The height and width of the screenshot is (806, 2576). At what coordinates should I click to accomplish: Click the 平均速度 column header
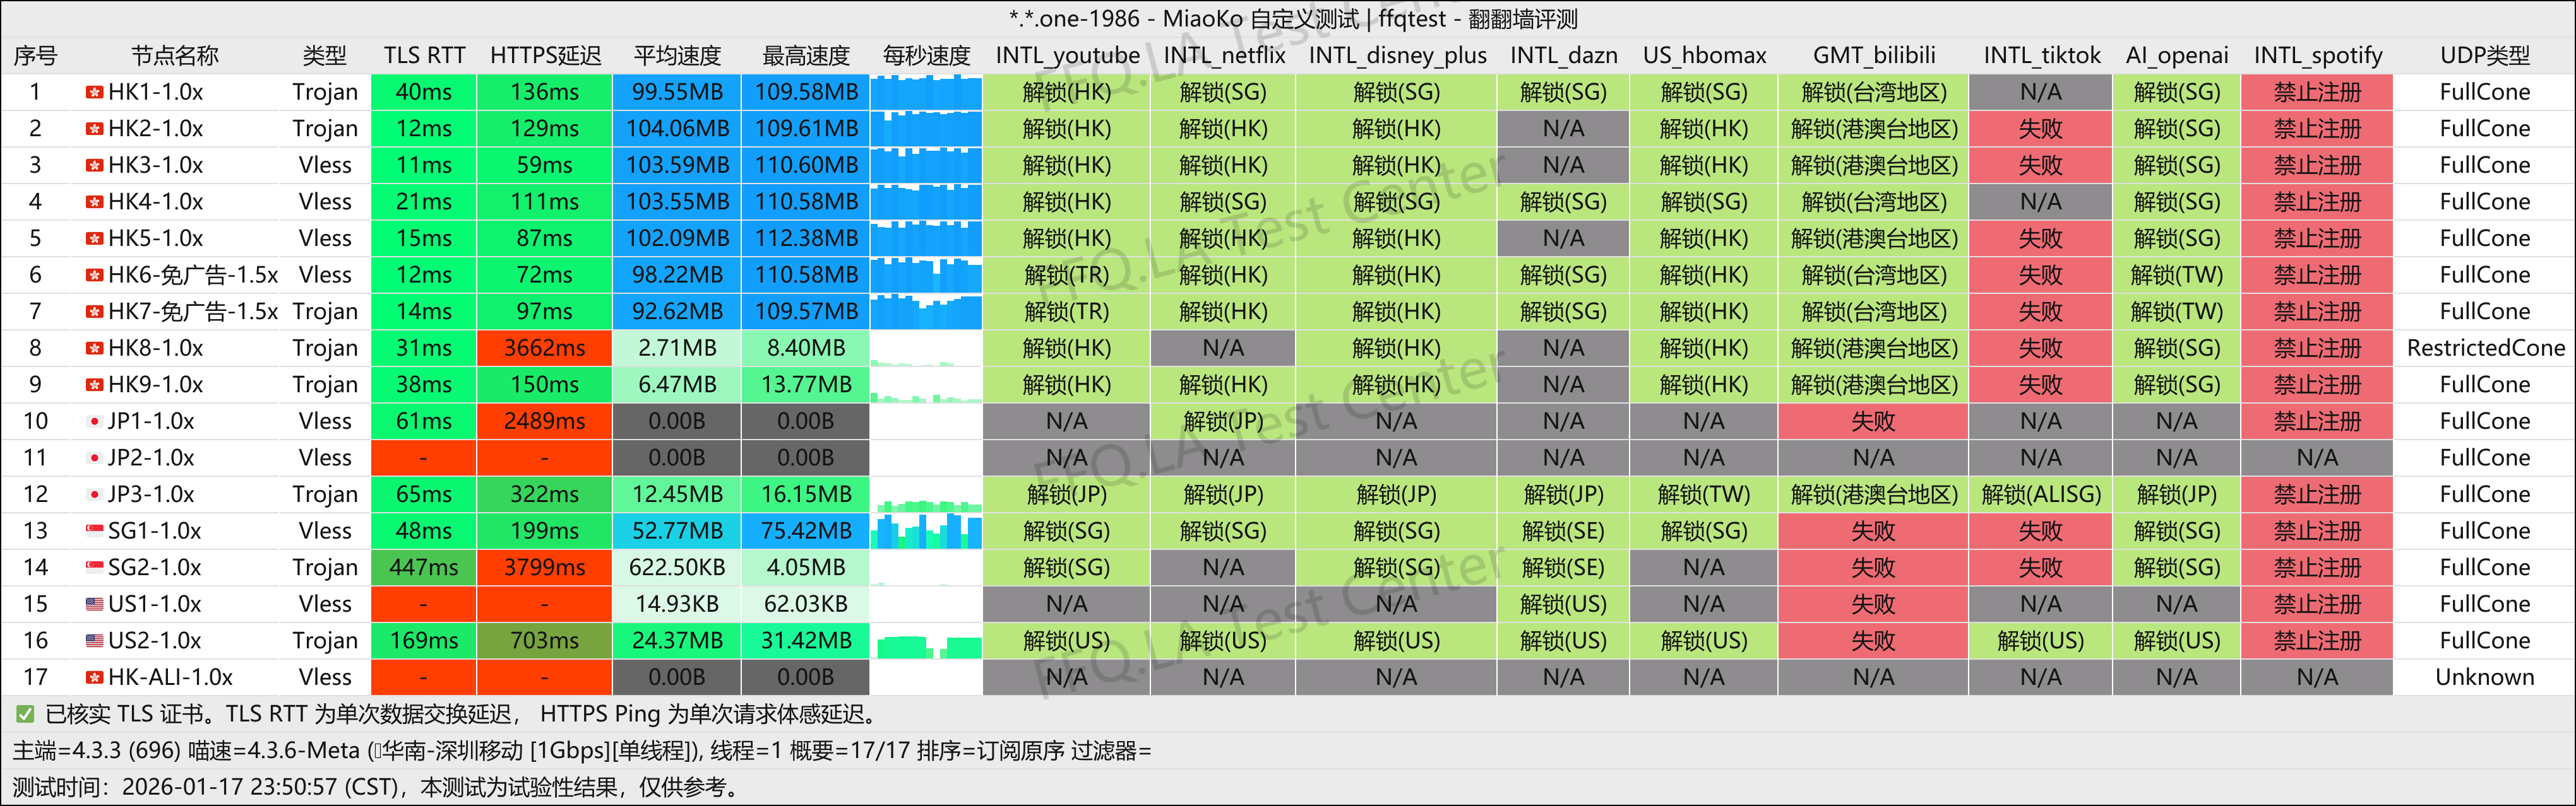677,56
